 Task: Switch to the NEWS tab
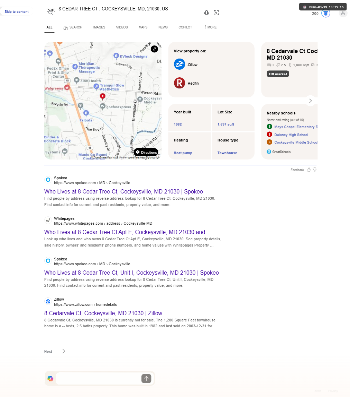(163, 27)
